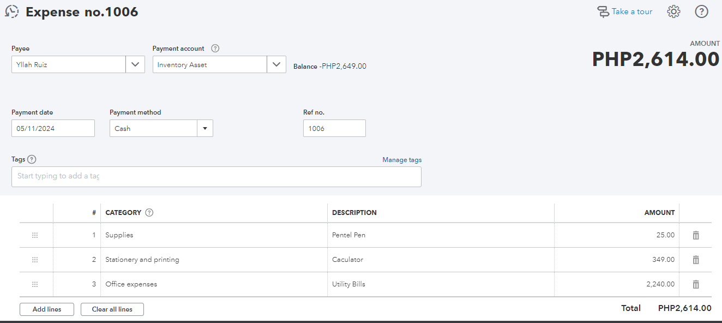Open the settings gear icon
The height and width of the screenshot is (323, 722).
674,11
